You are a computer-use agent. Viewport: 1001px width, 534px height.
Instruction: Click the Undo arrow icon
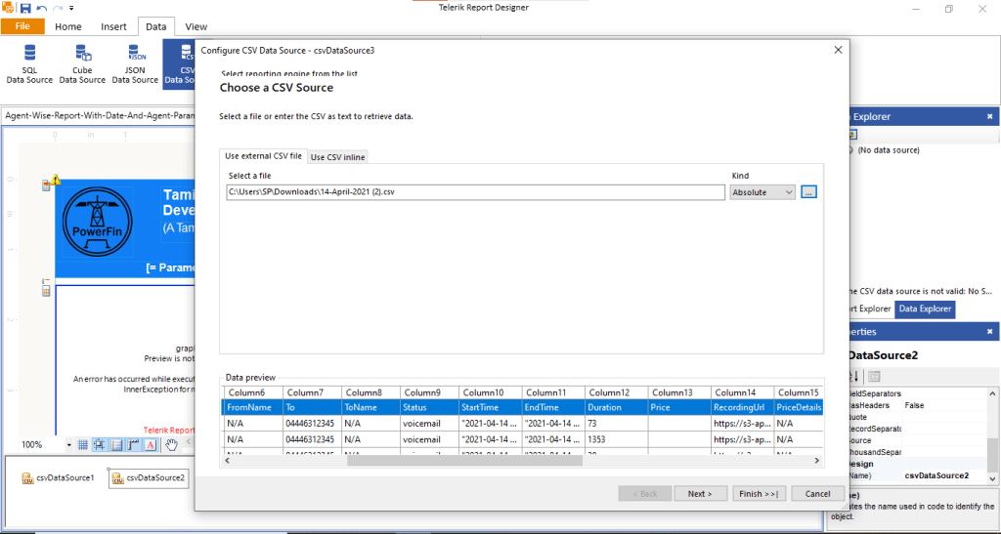click(x=55, y=8)
